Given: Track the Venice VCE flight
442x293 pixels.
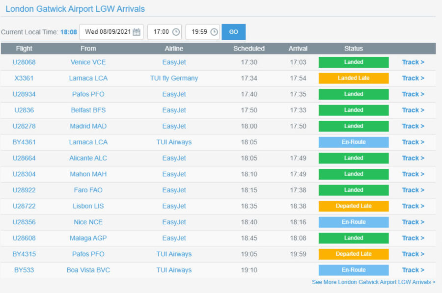Looking at the screenshot, I should (x=413, y=62).
